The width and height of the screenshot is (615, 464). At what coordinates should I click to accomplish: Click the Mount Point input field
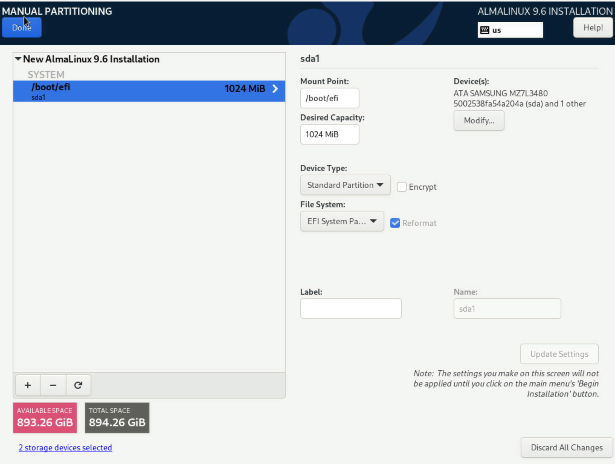(330, 98)
